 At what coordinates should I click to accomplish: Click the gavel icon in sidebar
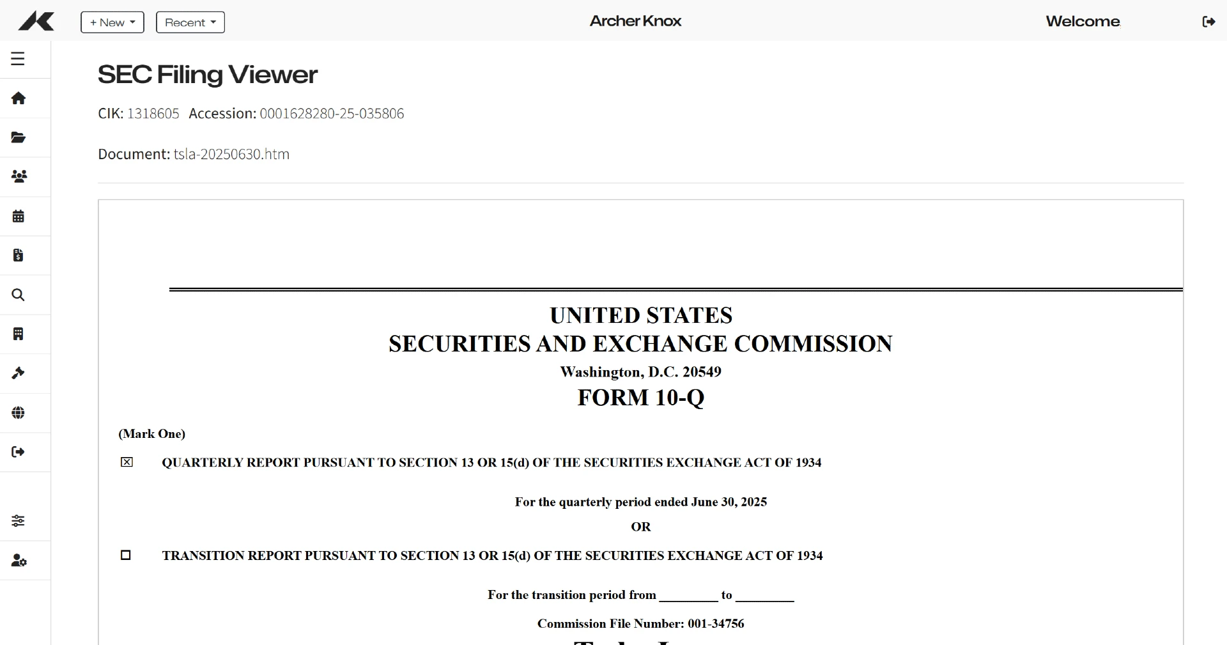19,373
